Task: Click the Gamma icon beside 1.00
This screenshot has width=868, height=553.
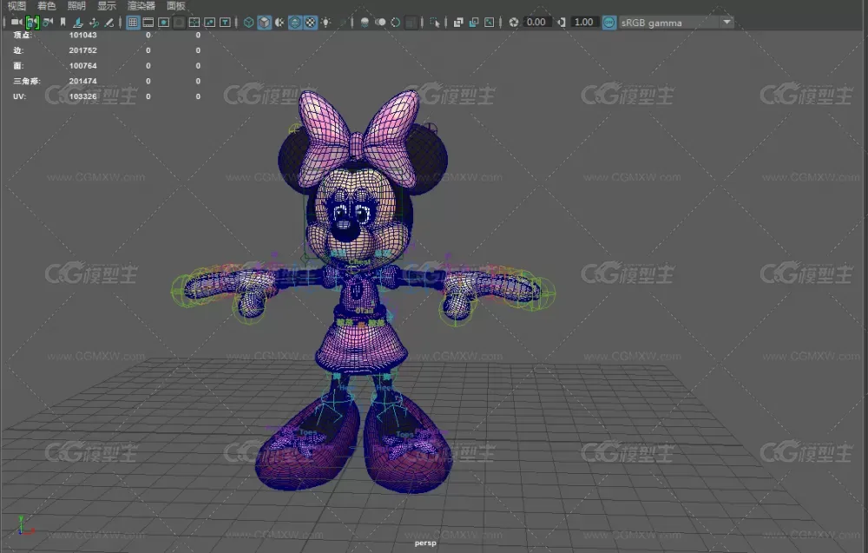Action: [x=562, y=23]
